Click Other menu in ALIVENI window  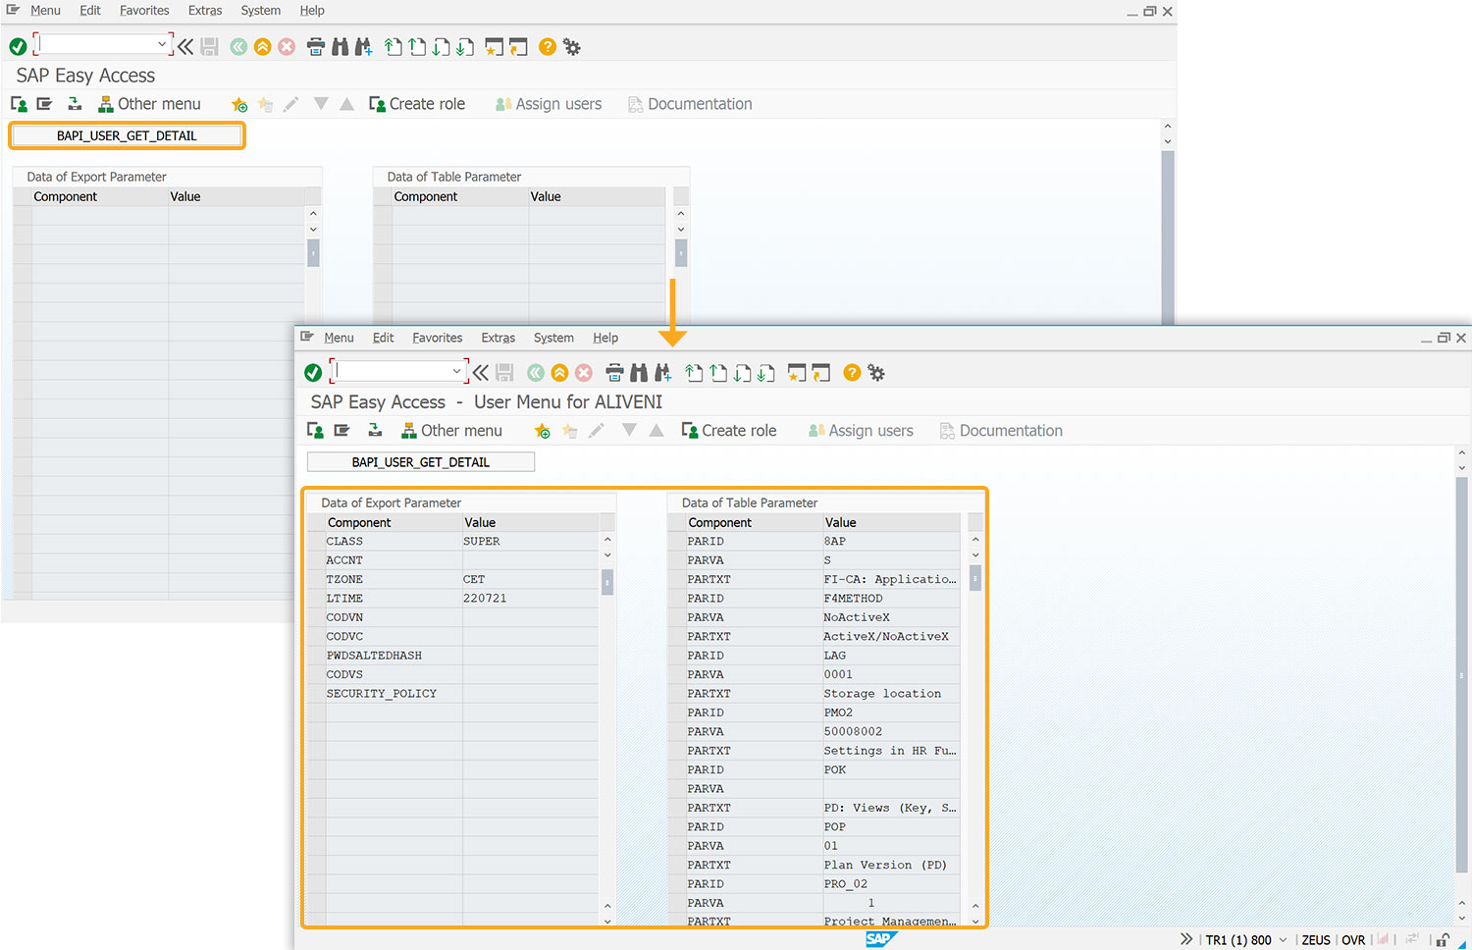(x=451, y=431)
